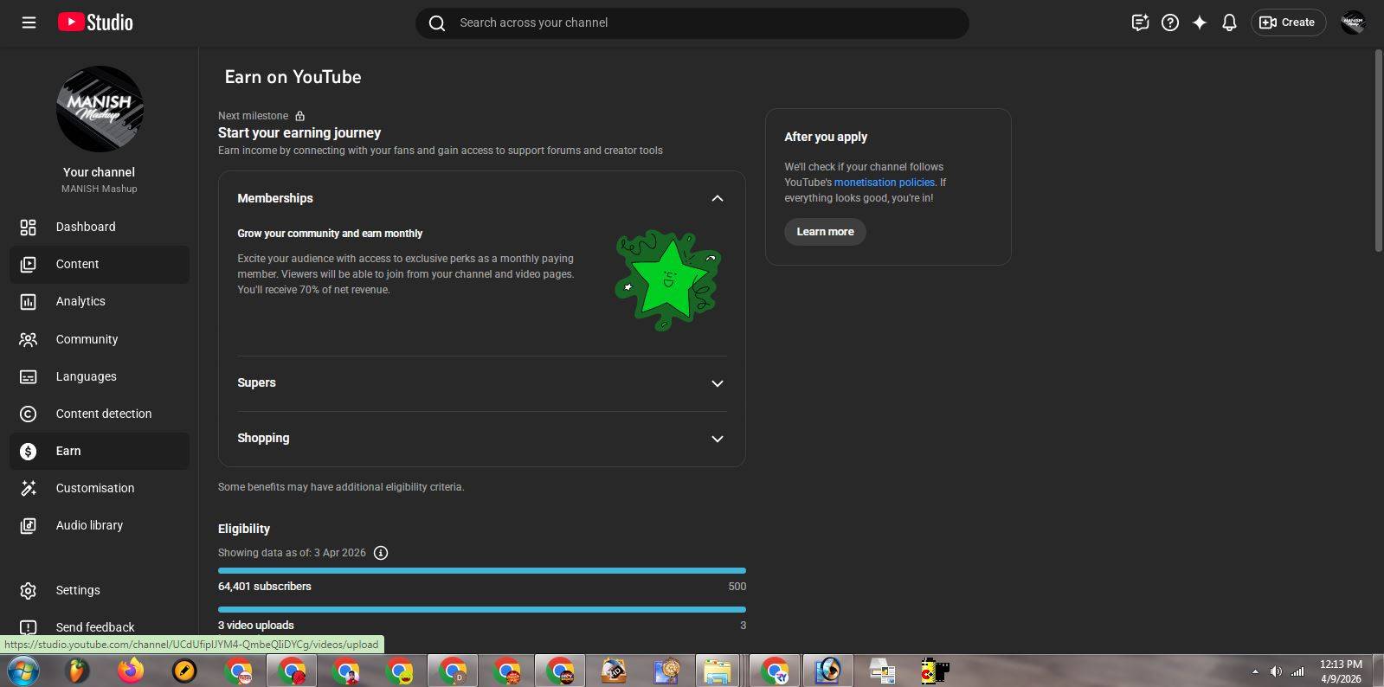Follow the monetisation policies link
1384x687 pixels.
click(x=884, y=183)
